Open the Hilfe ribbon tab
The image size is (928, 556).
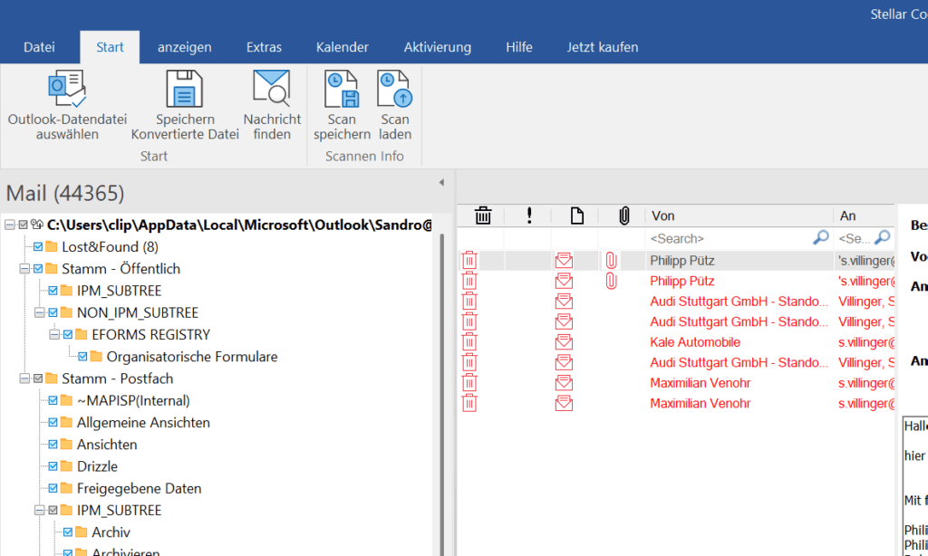tap(519, 47)
